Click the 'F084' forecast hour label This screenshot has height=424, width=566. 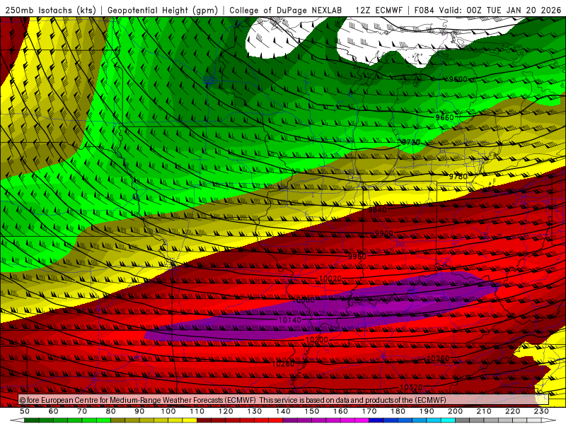coord(424,10)
